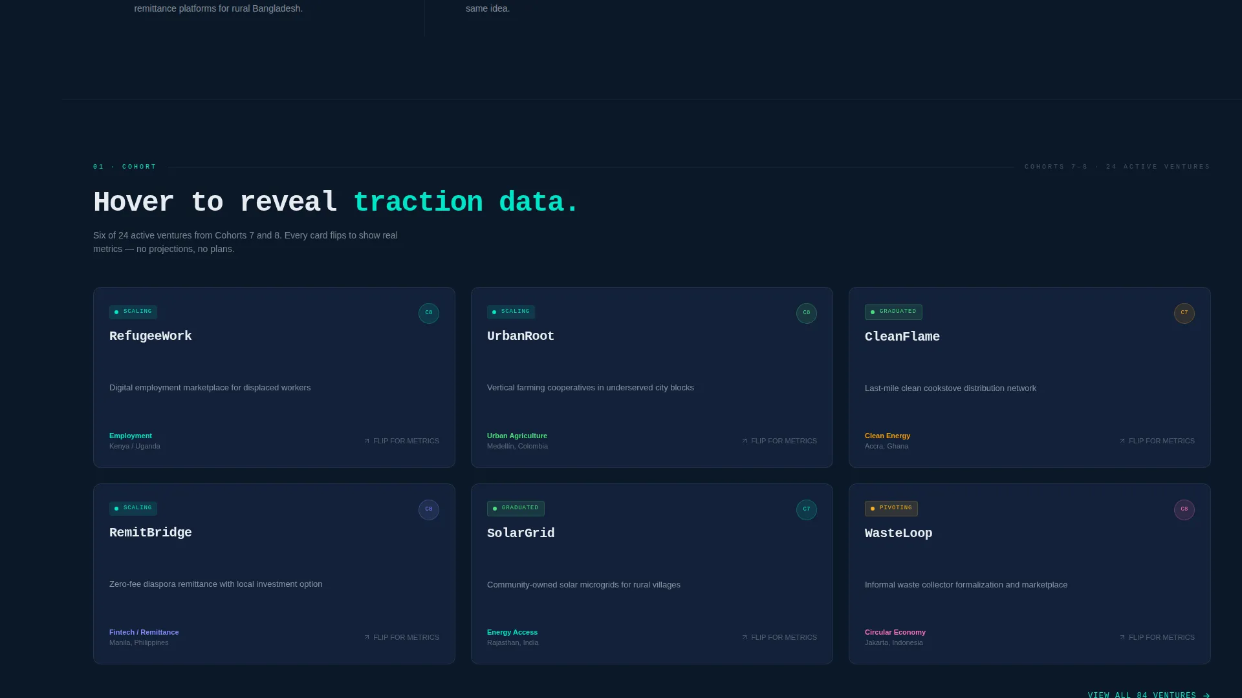Screen dimensions: 1242x698
Task: Click the Pivoting status tag on WasteLoop
Action: point(891,509)
